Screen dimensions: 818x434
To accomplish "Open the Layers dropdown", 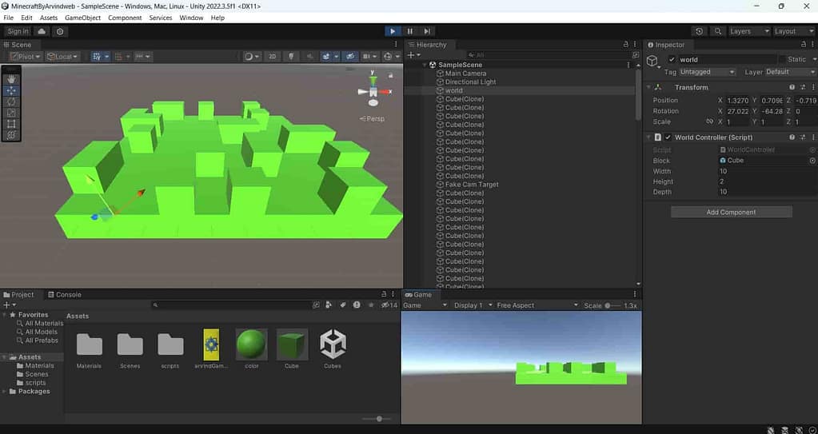I will [x=747, y=31].
